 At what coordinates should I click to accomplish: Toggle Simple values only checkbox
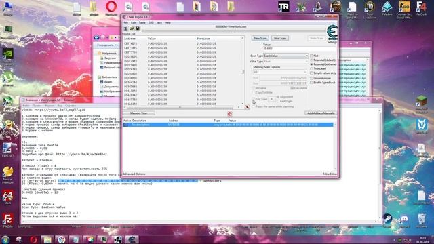(x=312, y=73)
